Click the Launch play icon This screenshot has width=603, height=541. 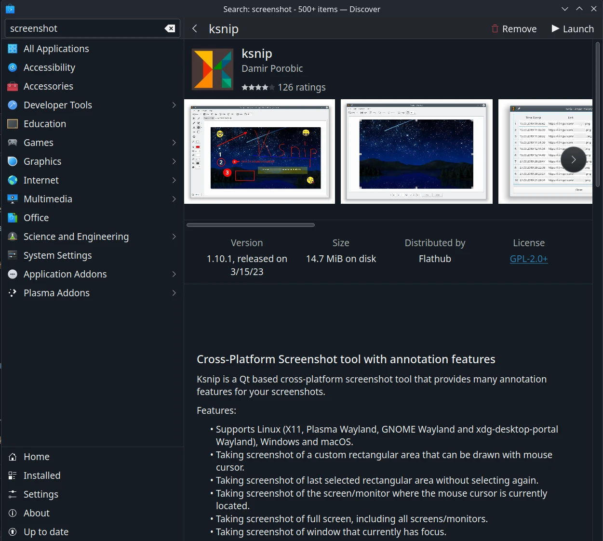555,29
